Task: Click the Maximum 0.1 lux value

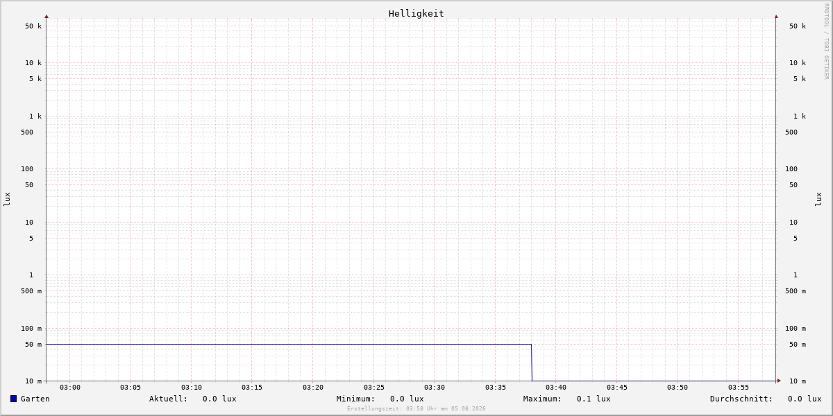Action: [594, 399]
